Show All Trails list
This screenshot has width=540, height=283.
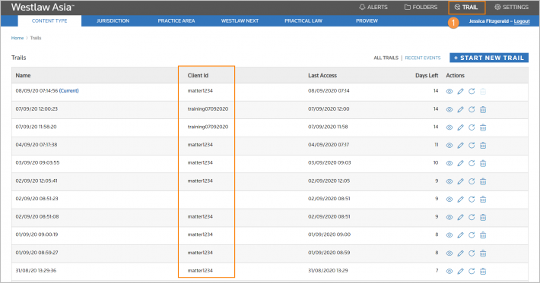[386, 58]
